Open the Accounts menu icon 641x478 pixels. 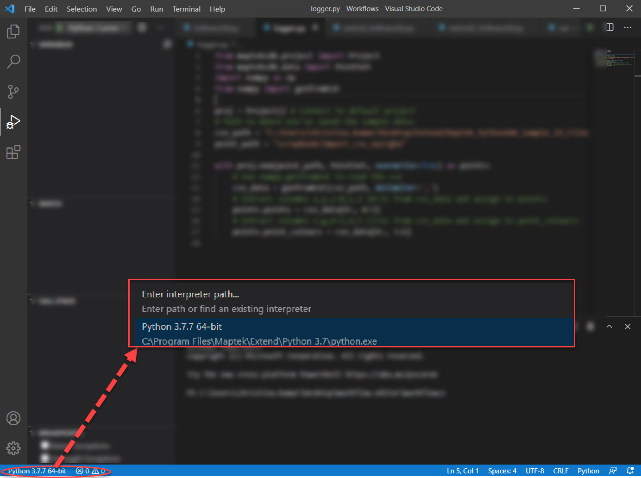click(13, 418)
